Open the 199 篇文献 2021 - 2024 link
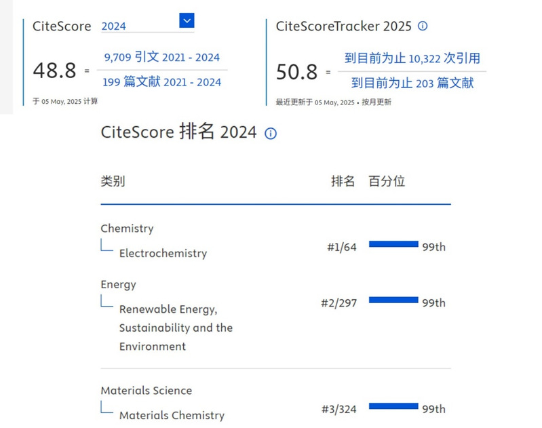Screen dimensions: 542x428 click(x=161, y=82)
